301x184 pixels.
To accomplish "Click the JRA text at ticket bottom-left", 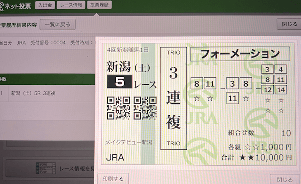I will click(115, 158).
